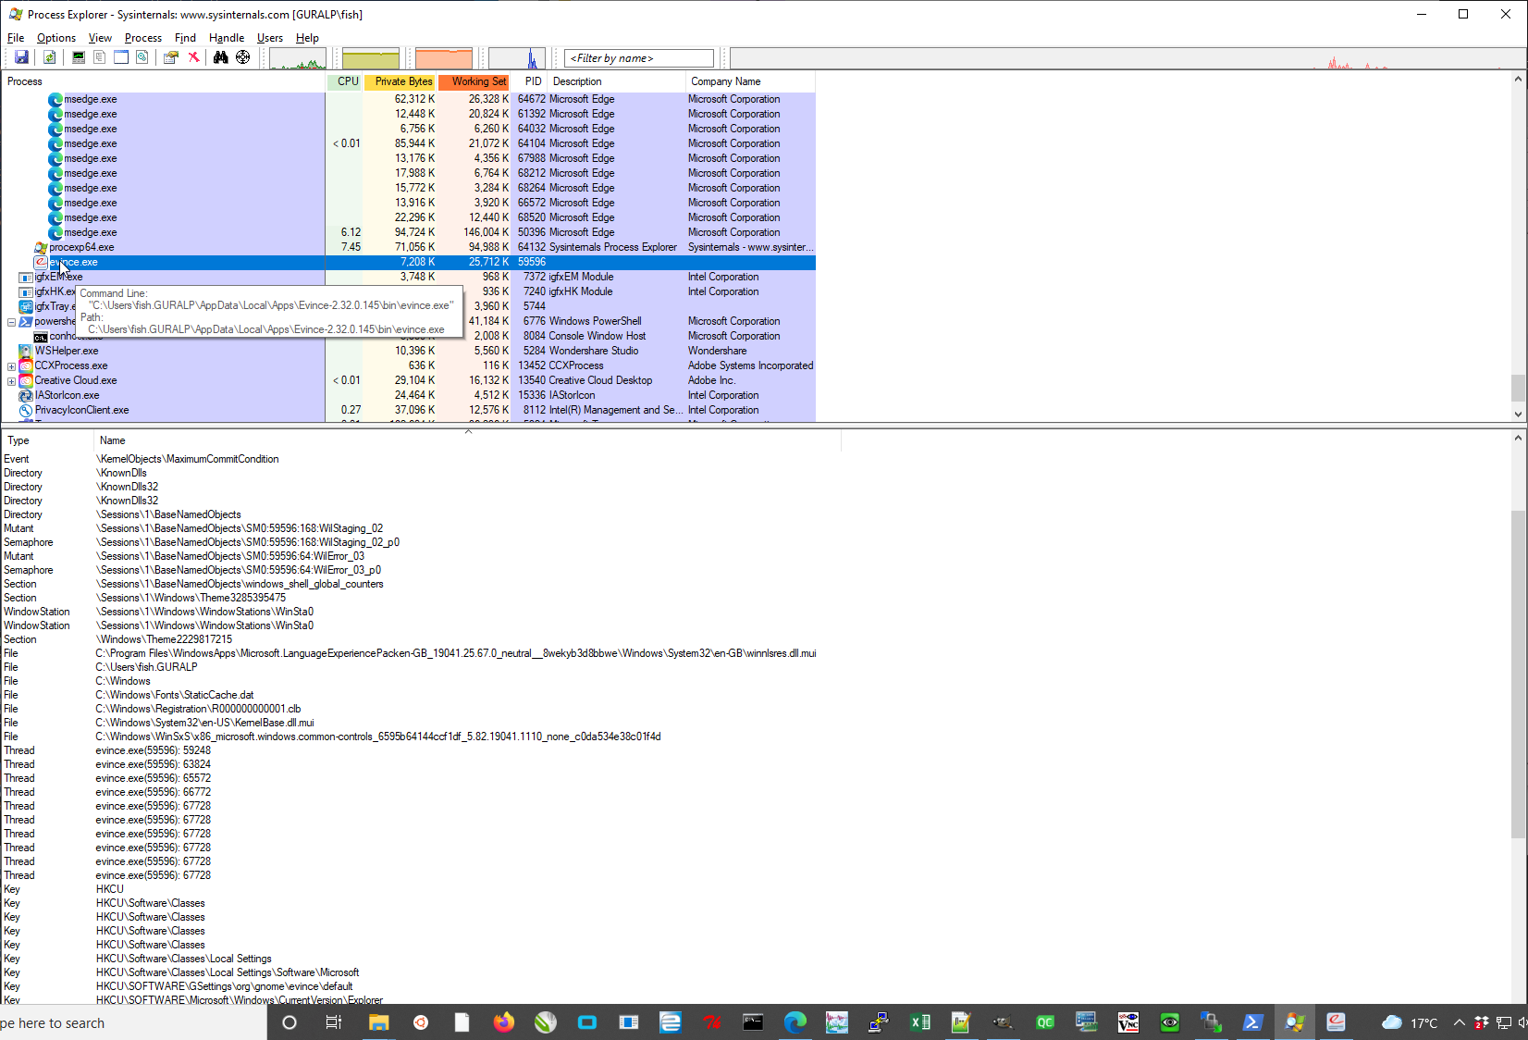
Task: Select the MaximumCommitCondition event handle
Action: click(421, 459)
